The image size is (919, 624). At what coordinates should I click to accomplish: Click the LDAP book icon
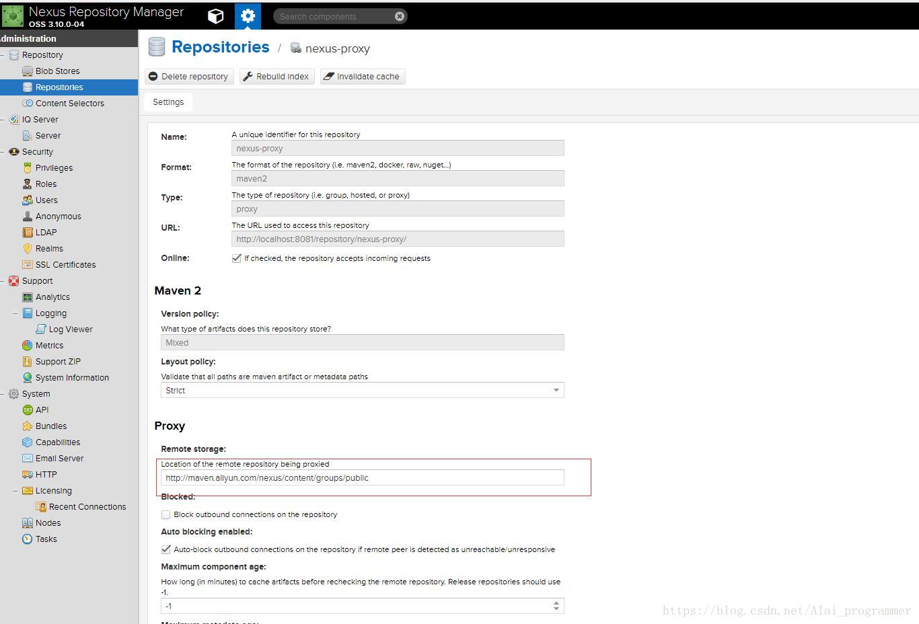point(27,232)
